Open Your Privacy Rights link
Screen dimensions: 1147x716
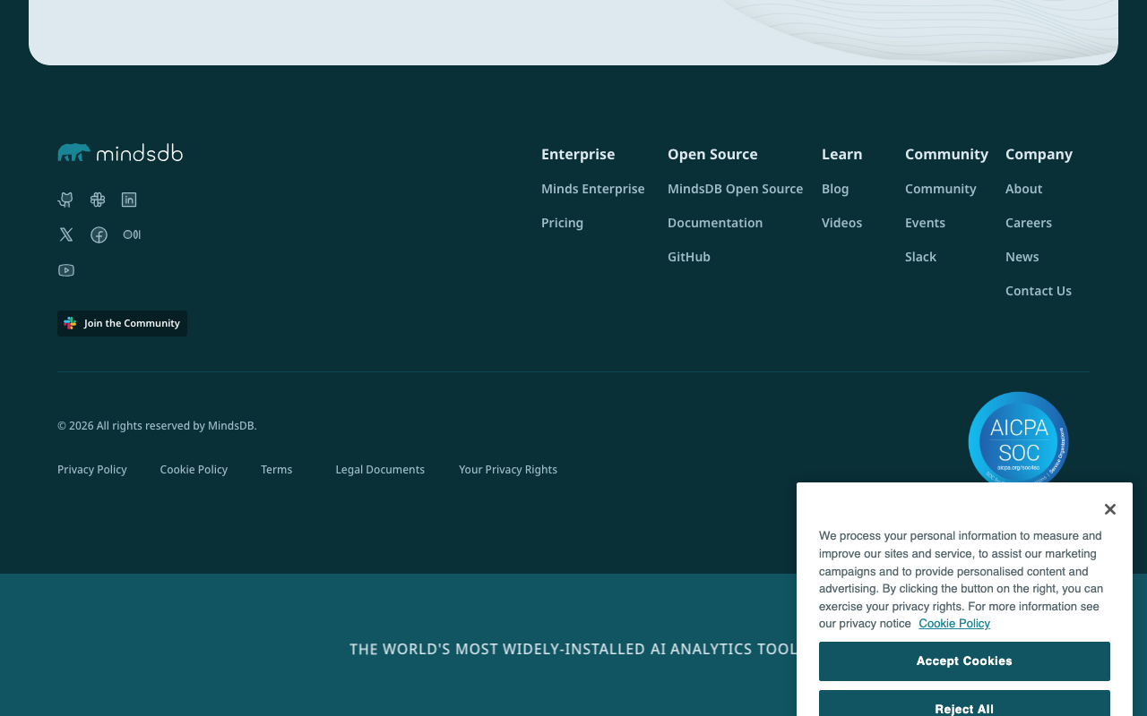click(508, 470)
